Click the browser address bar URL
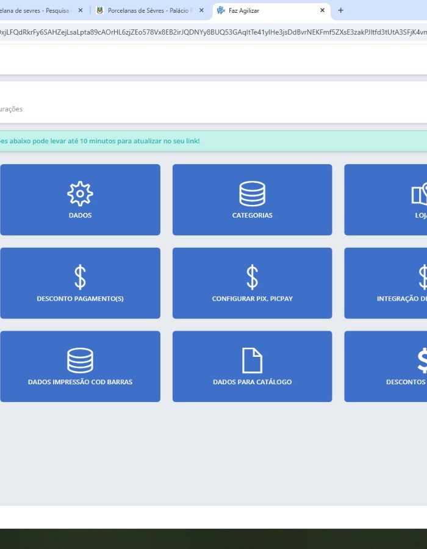Viewport: 427px width, 549px height. (213, 32)
